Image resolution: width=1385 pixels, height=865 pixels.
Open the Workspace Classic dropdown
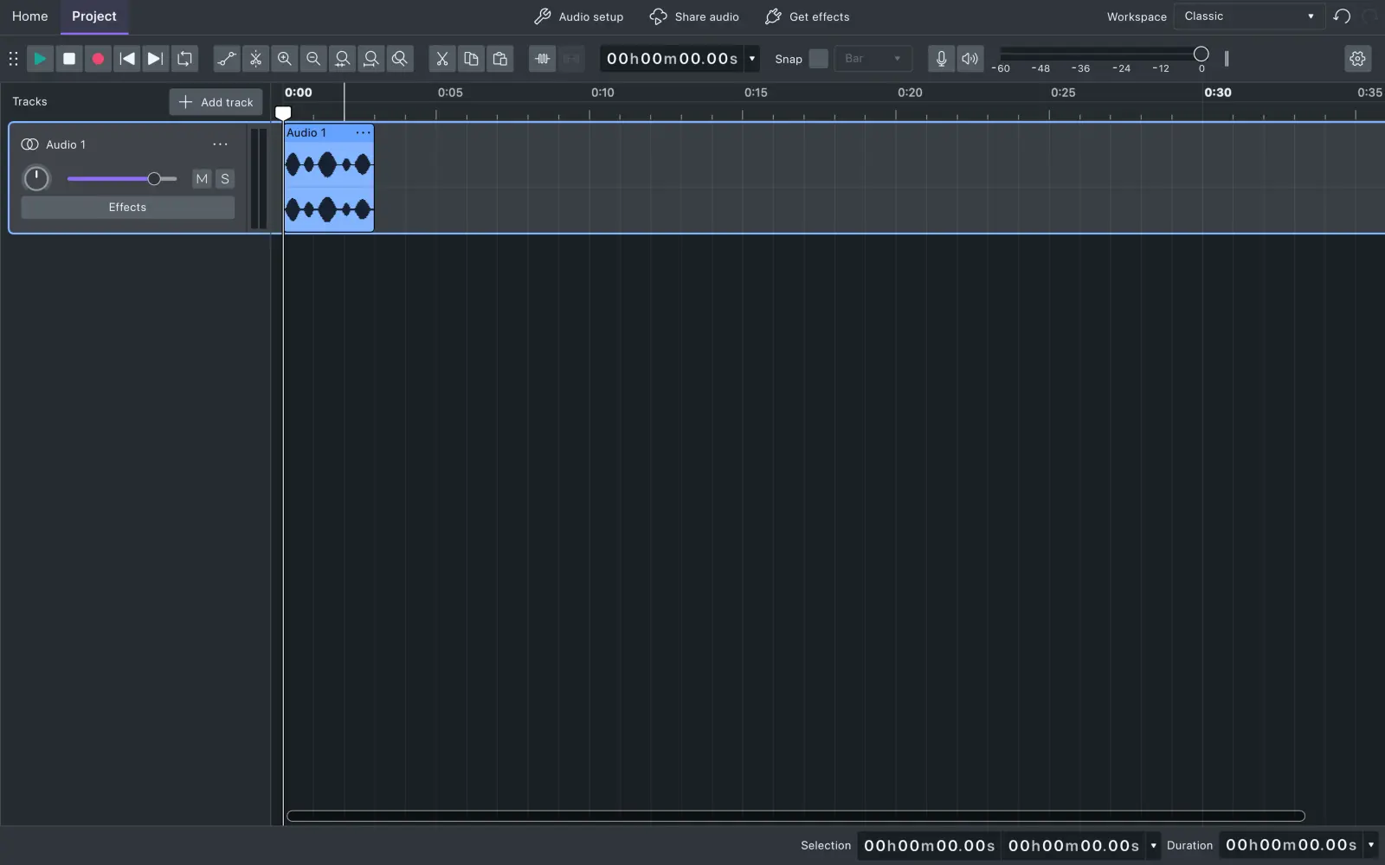(x=1249, y=16)
